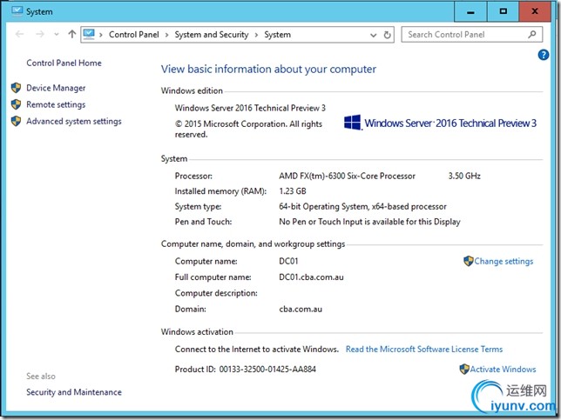Click the processor name AMD FX(tm)-6300
This screenshot has width=561, height=420.
click(x=347, y=176)
